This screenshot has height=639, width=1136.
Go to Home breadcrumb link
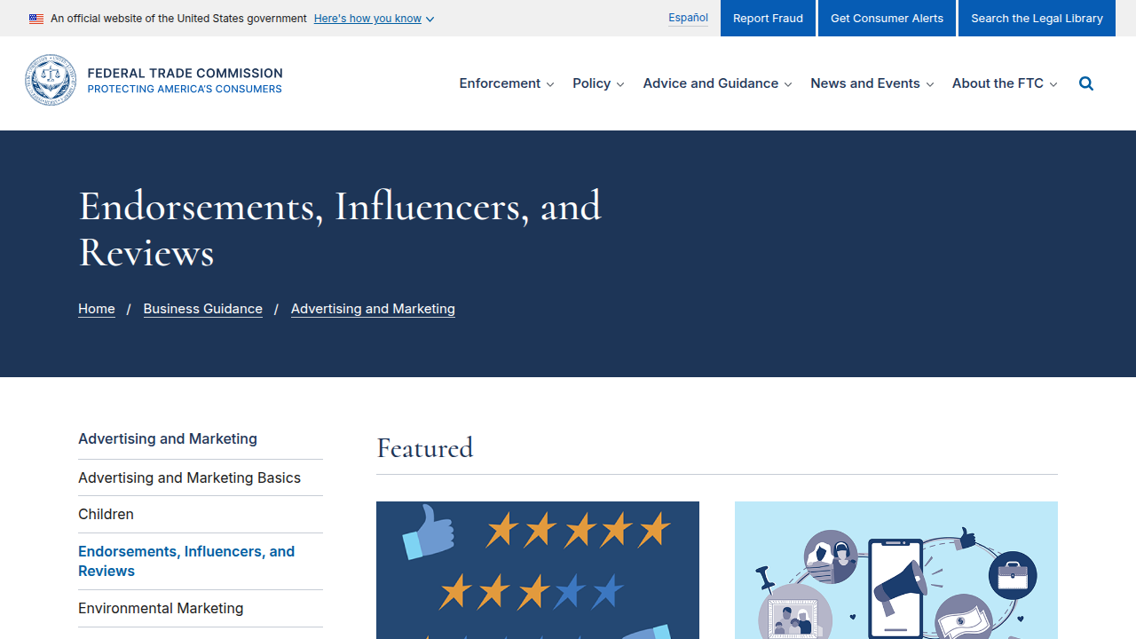97,309
